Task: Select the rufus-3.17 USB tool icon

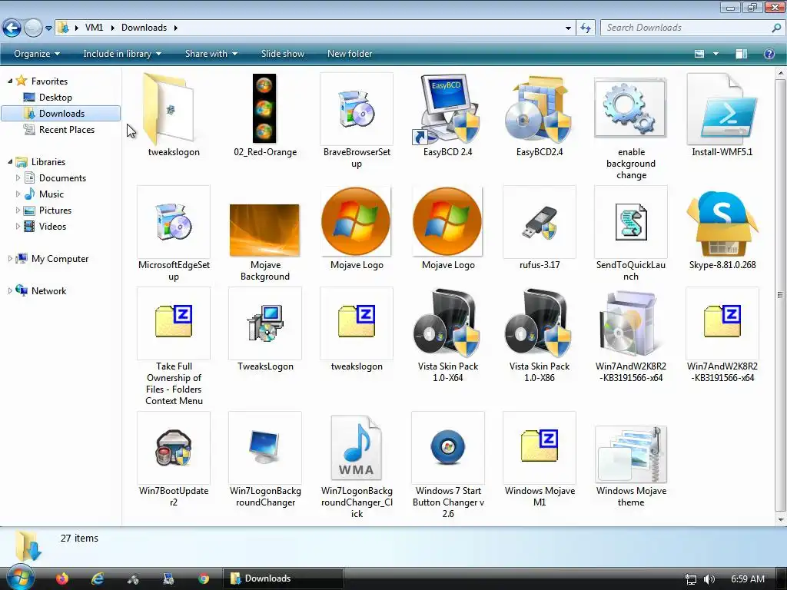Action: 539,222
